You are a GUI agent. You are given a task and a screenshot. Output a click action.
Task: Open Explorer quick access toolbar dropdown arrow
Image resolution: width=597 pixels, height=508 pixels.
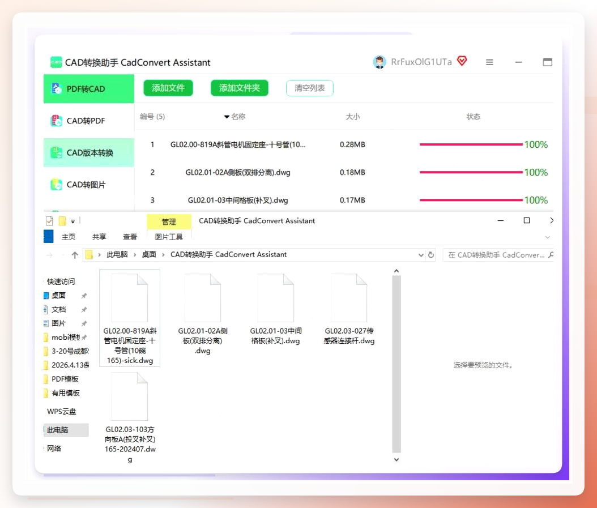[73, 221]
